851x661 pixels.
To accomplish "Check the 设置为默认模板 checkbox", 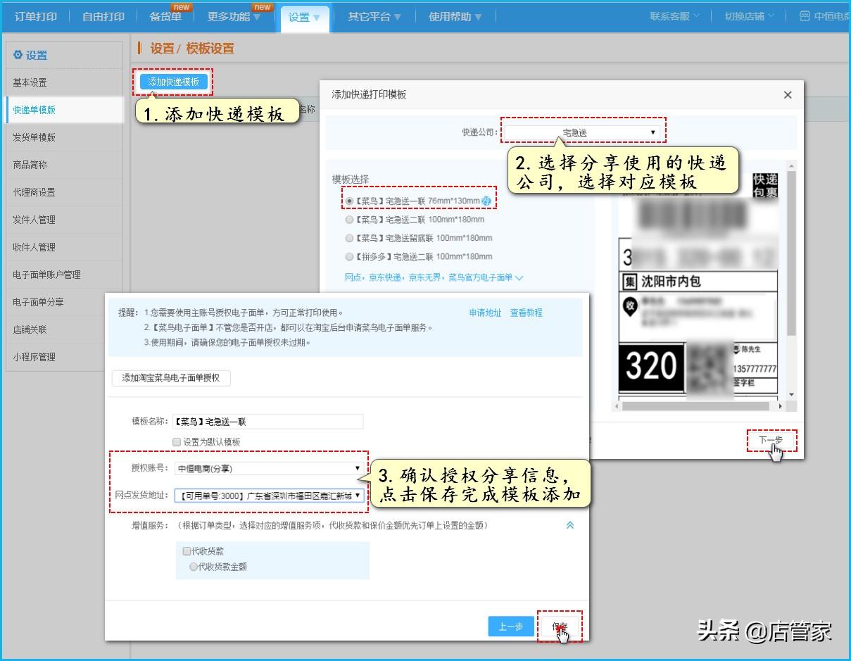I will 175,441.
